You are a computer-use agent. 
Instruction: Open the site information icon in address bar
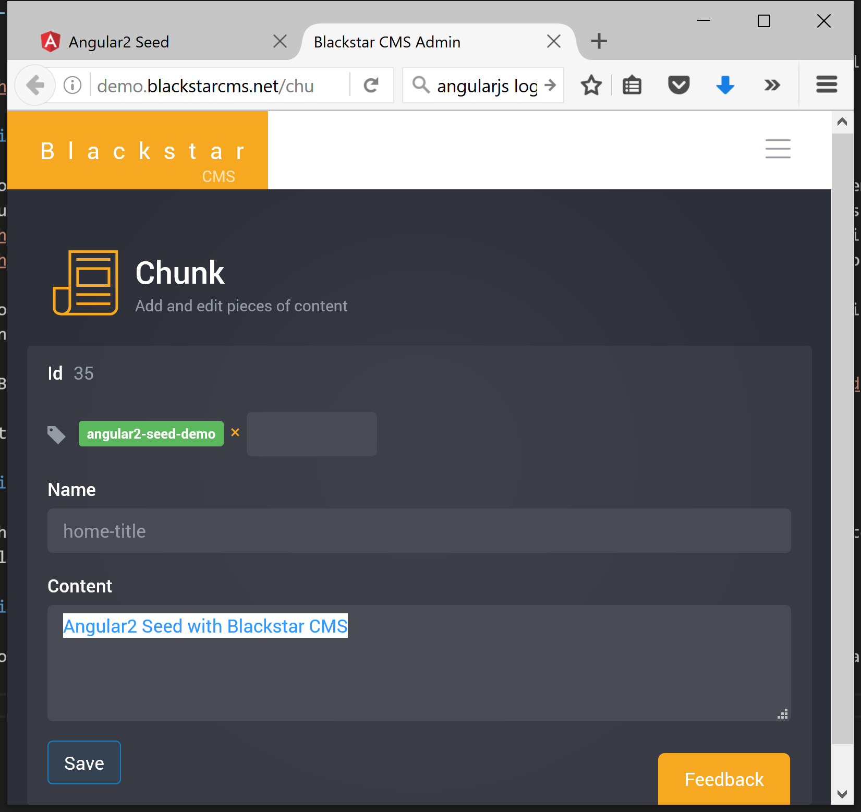(x=72, y=85)
